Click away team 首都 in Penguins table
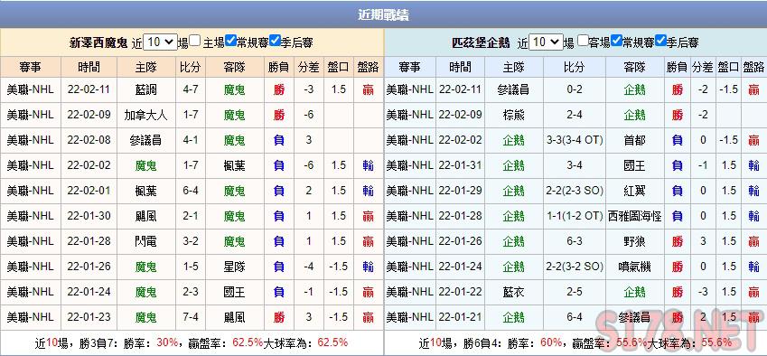The width and height of the screenshot is (767, 356). click(x=635, y=140)
